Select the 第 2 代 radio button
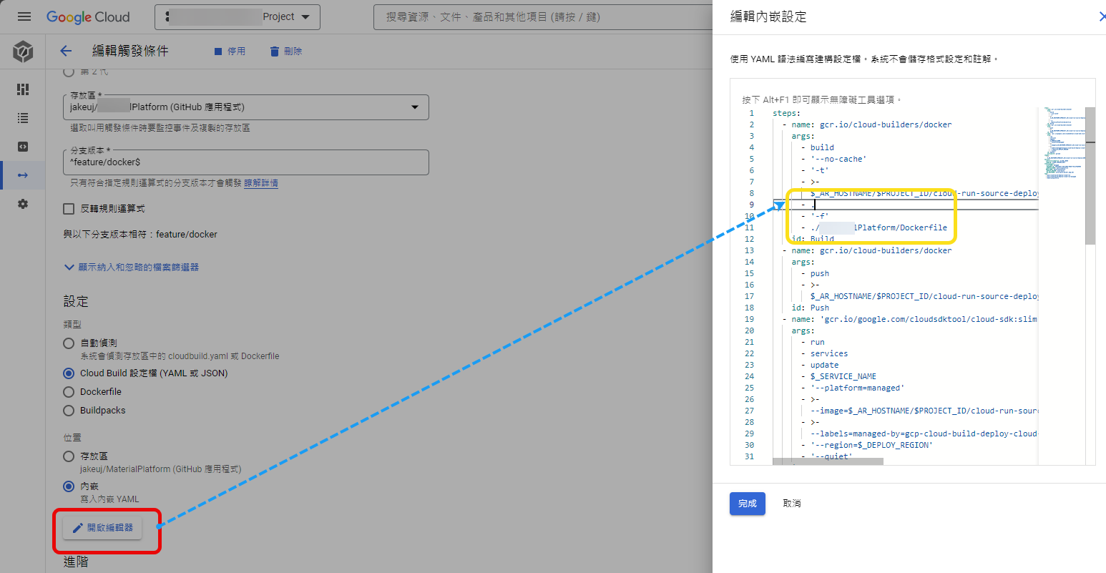 click(x=69, y=72)
